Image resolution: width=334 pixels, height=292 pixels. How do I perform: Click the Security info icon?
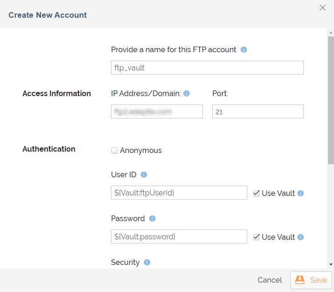coord(147,263)
